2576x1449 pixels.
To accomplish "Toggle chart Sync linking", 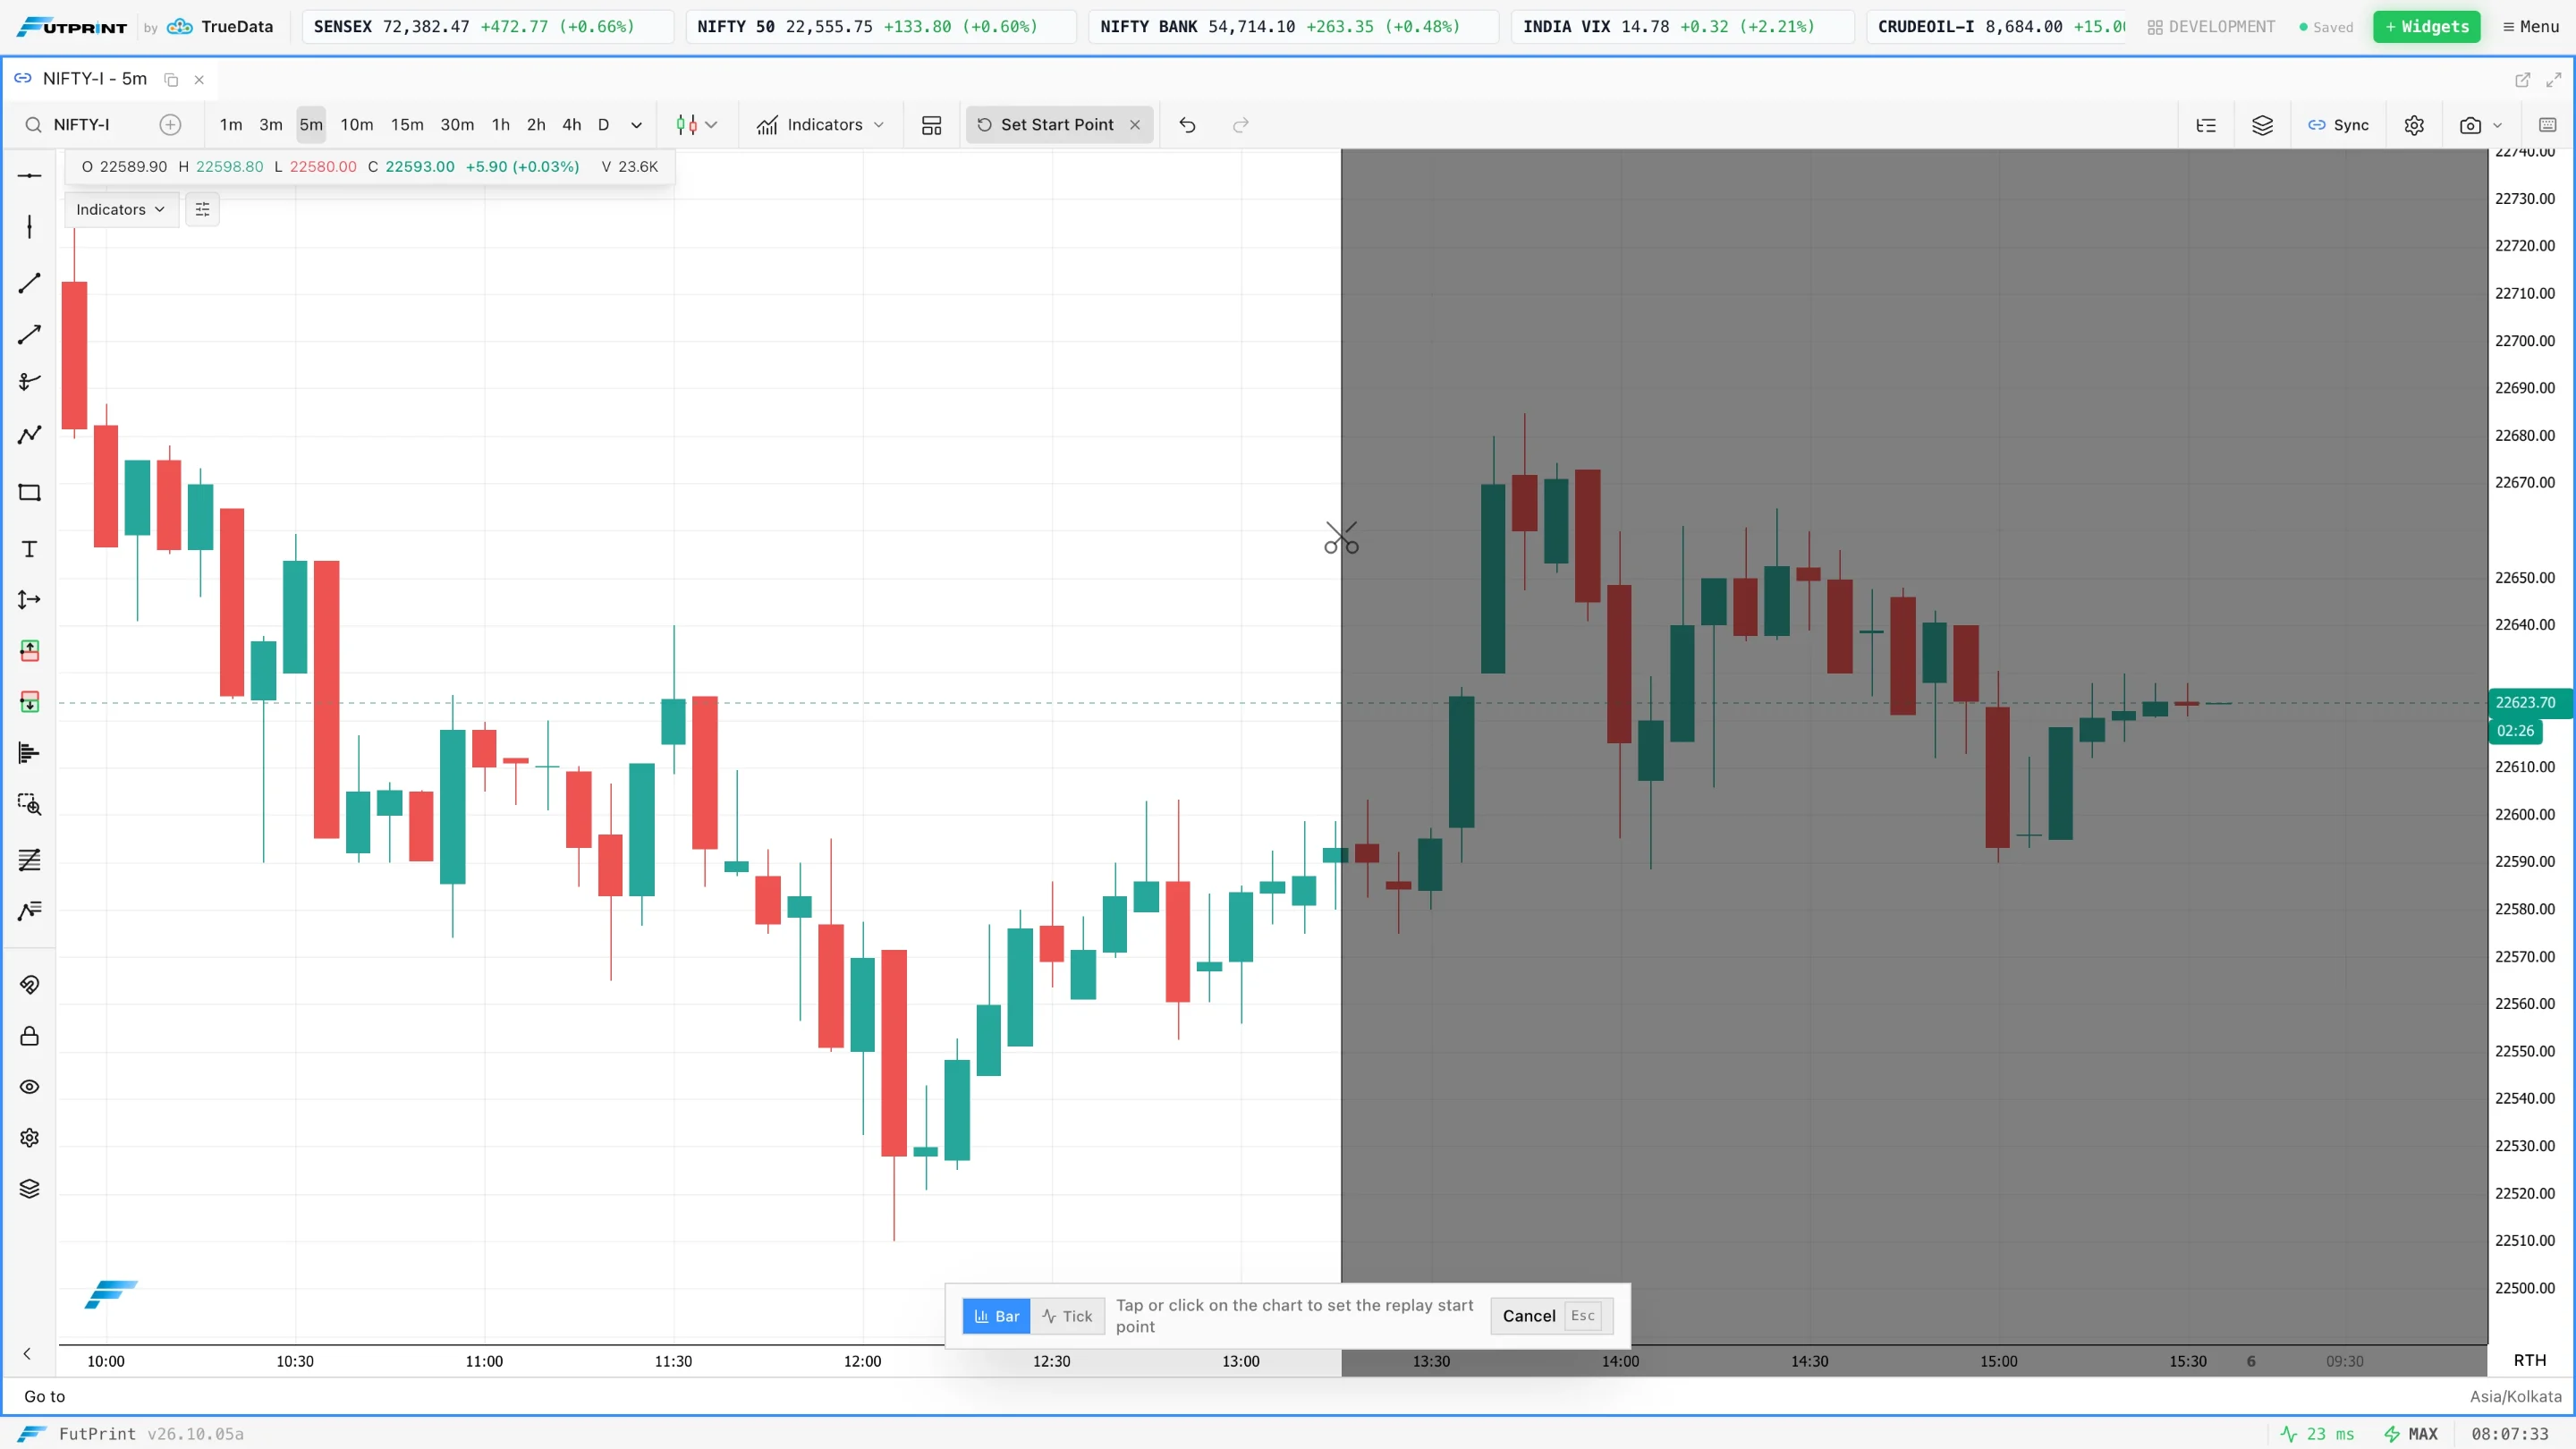I will coord(2338,125).
